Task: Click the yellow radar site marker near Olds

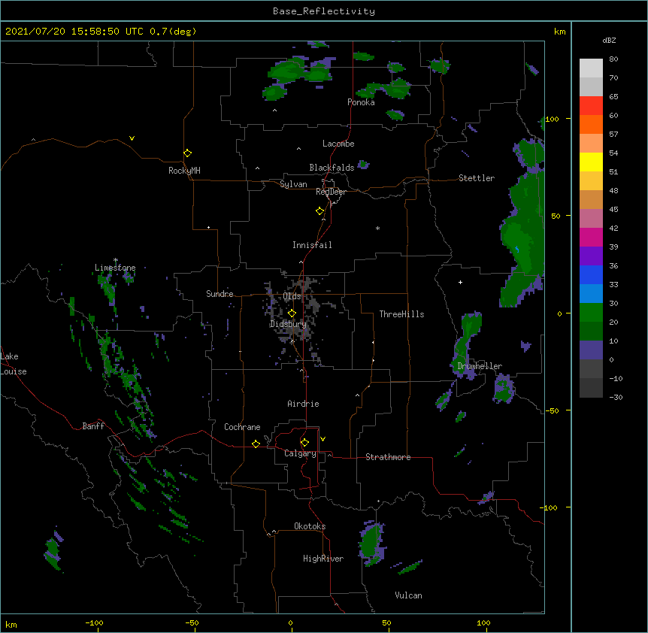Action: [292, 313]
